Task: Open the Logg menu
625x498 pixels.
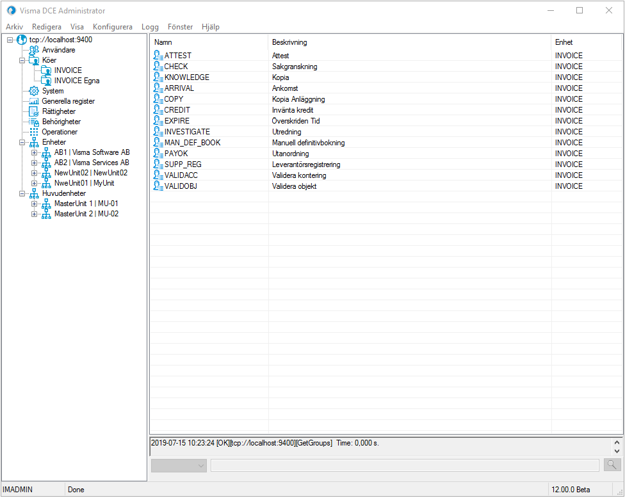Action: [x=150, y=27]
